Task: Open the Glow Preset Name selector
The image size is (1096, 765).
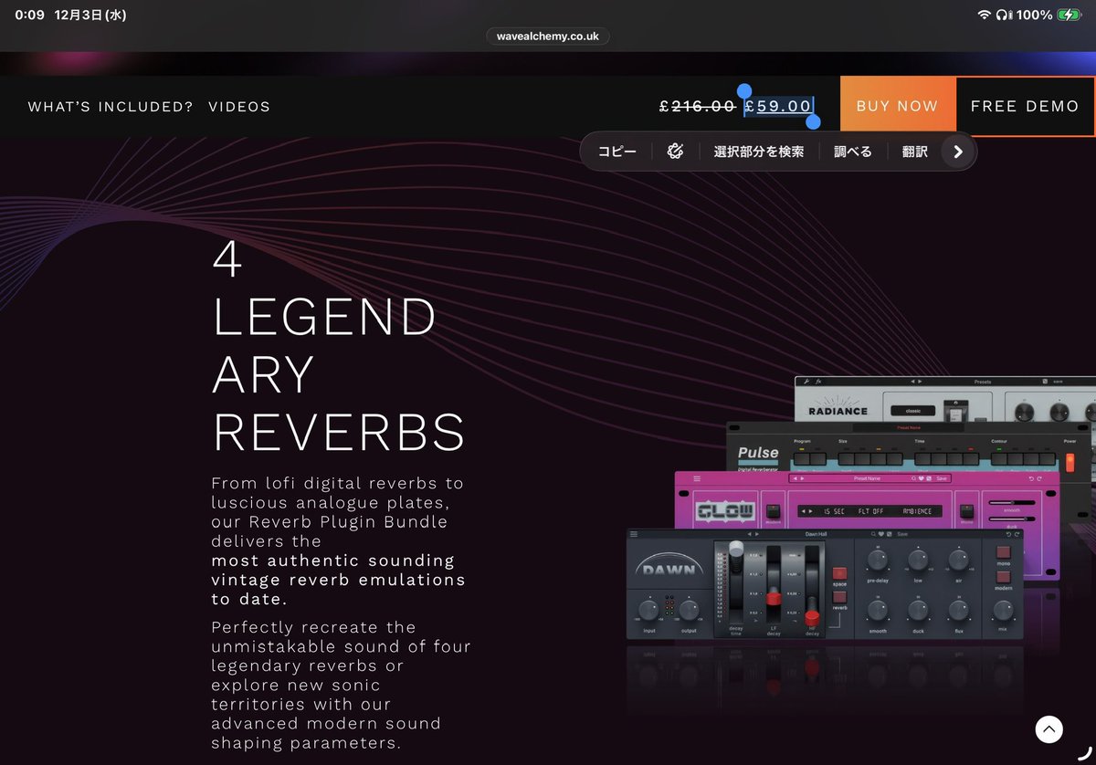Action: tap(867, 478)
